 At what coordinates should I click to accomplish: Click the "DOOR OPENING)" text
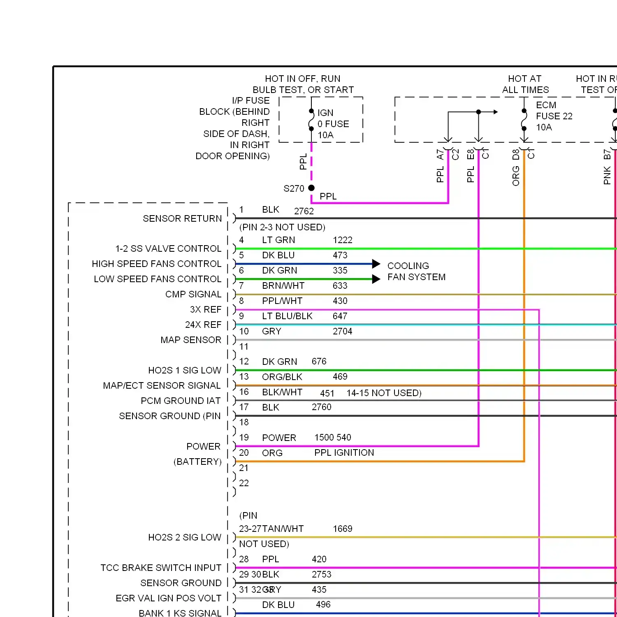coord(233,156)
